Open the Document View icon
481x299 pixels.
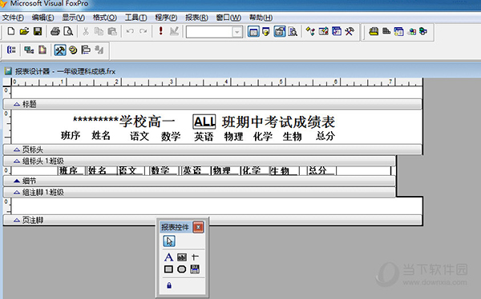click(x=293, y=31)
